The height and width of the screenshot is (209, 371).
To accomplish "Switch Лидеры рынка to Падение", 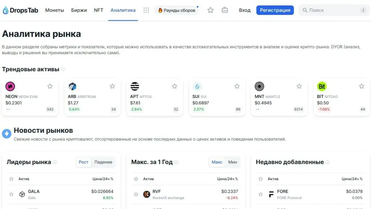I will pos(103,162).
